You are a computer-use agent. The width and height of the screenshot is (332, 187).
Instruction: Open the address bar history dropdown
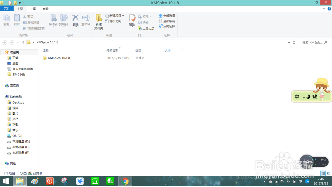tap(289, 42)
